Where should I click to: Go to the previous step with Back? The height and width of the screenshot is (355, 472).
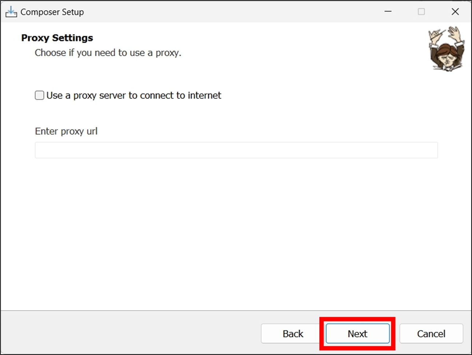click(x=293, y=334)
